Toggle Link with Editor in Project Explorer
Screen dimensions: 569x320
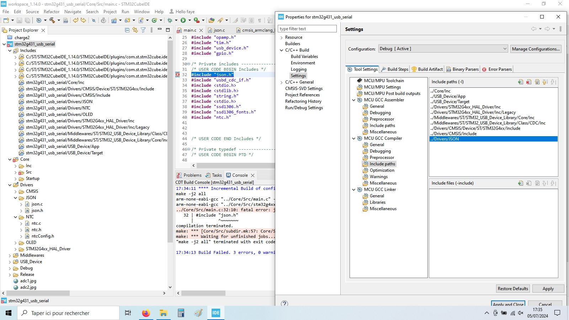click(135, 30)
